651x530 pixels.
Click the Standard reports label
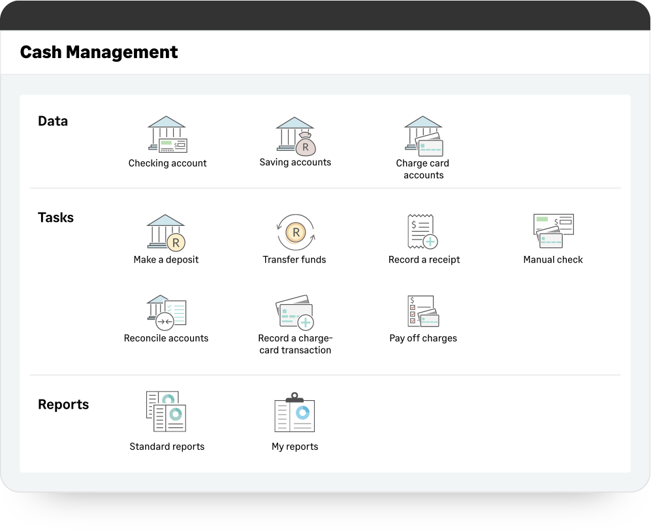167,446
